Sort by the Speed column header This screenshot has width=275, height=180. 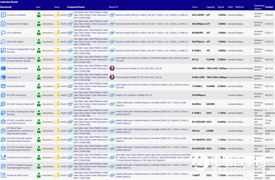[221, 7]
